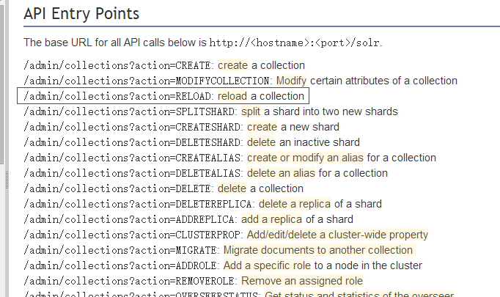Image resolution: width=500 pixels, height=297 pixels.
Task: Open 'Migrate documents to another collection' link
Action: coord(318,250)
